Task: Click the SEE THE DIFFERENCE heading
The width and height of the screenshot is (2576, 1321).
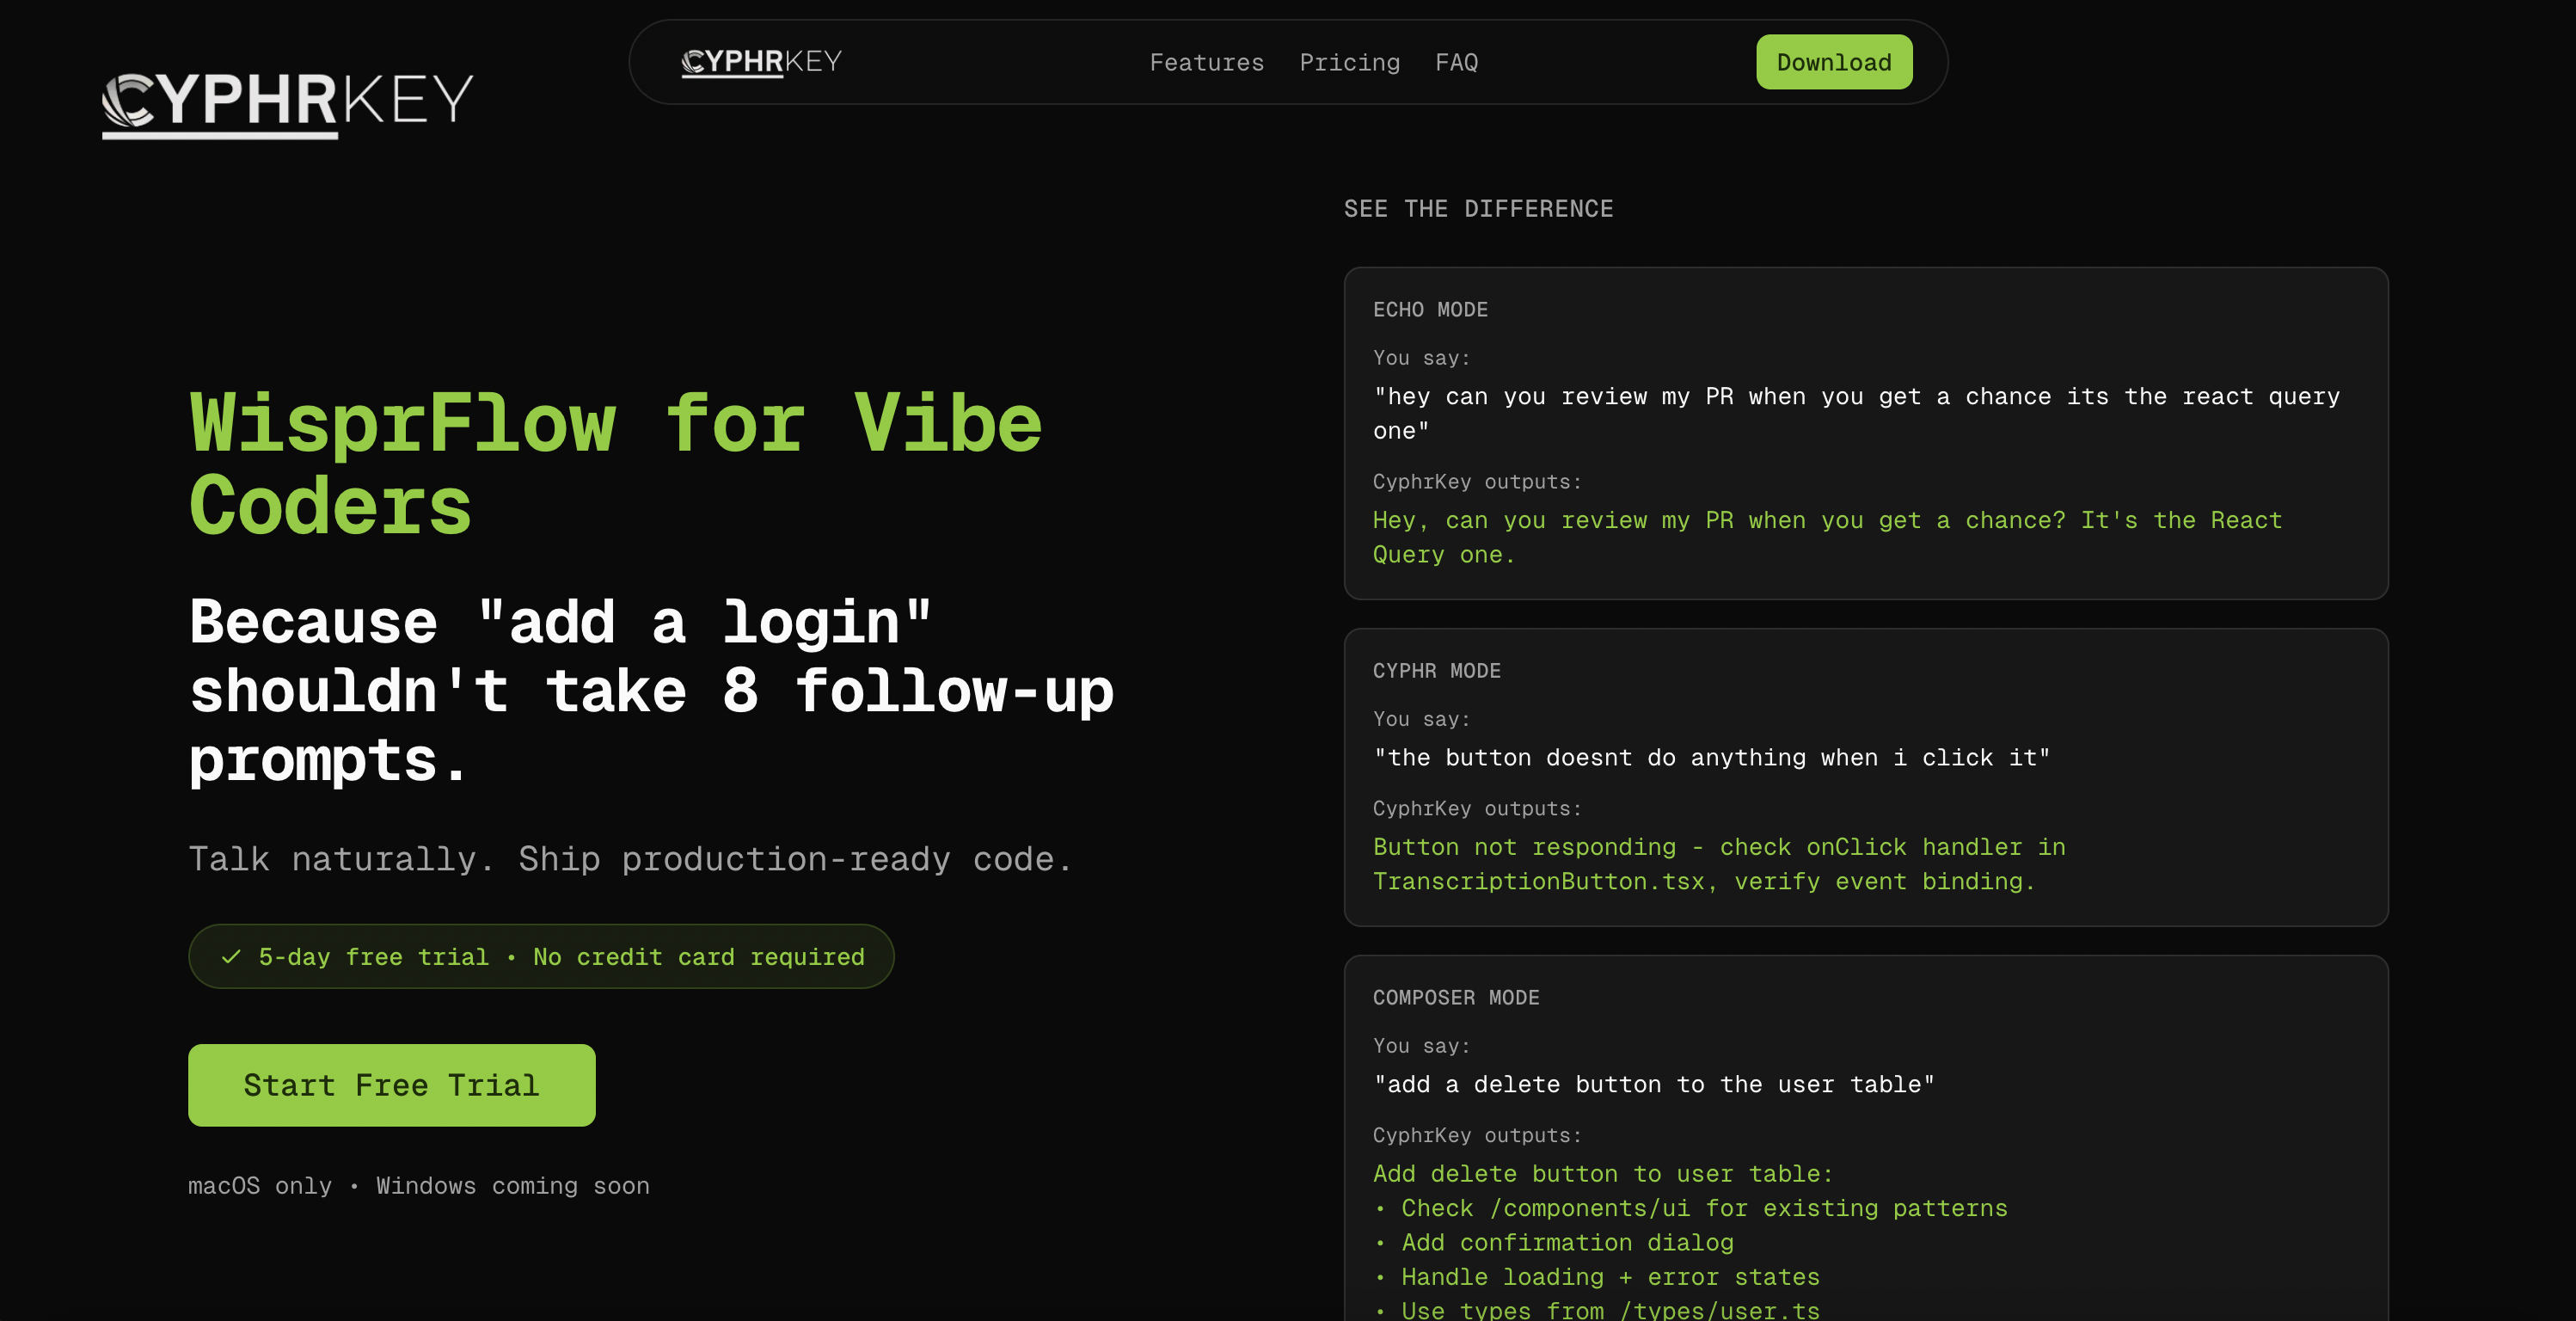Action: [1478, 209]
